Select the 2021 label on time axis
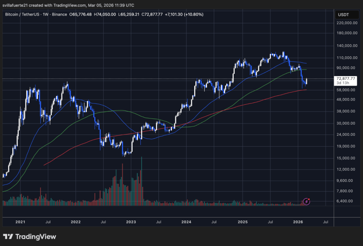363x246 pixels. (x=20, y=222)
